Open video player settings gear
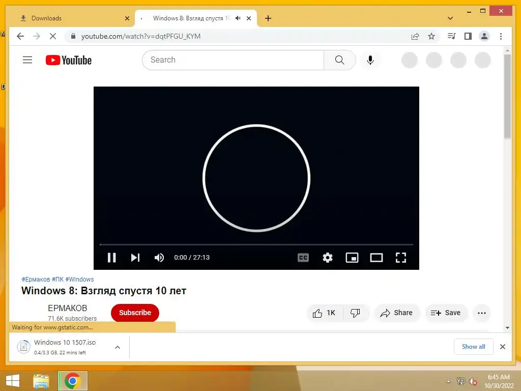The image size is (521, 391). [328, 258]
